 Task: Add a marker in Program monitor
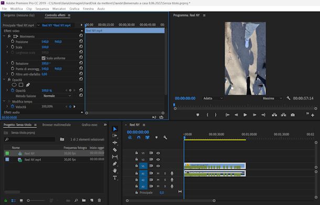click(198, 115)
